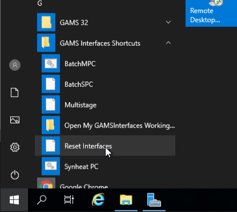
Task: Open Server Manager from the taskbar
Action: tap(154, 200)
